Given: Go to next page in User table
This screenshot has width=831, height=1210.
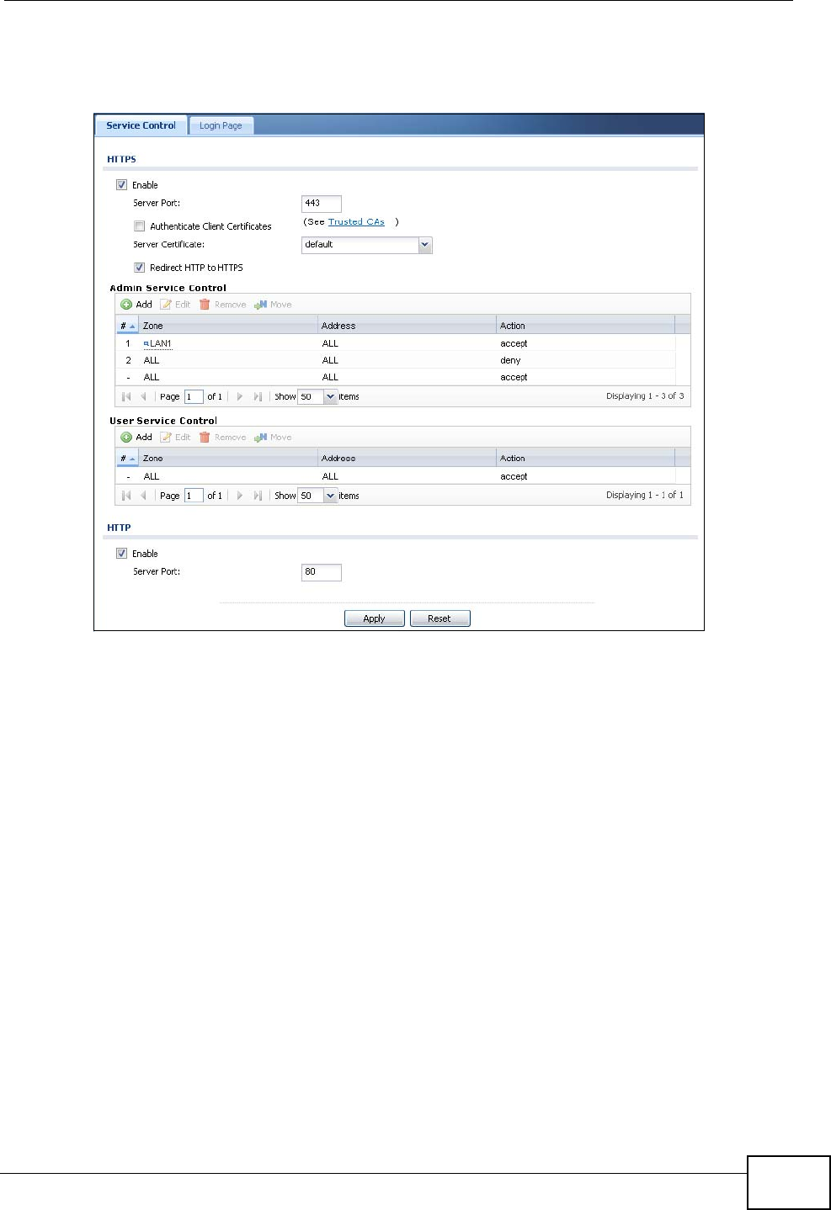Looking at the screenshot, I should [240, 496].
